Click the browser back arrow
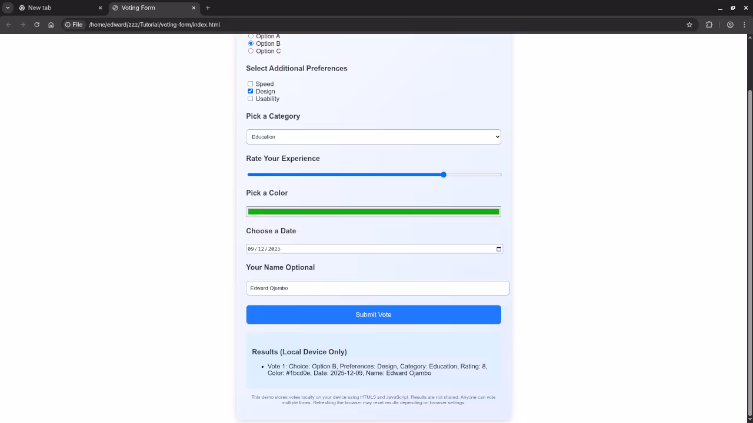Image resolution: width=753 pixels, height=423 pixels. [x=8, y=25]
